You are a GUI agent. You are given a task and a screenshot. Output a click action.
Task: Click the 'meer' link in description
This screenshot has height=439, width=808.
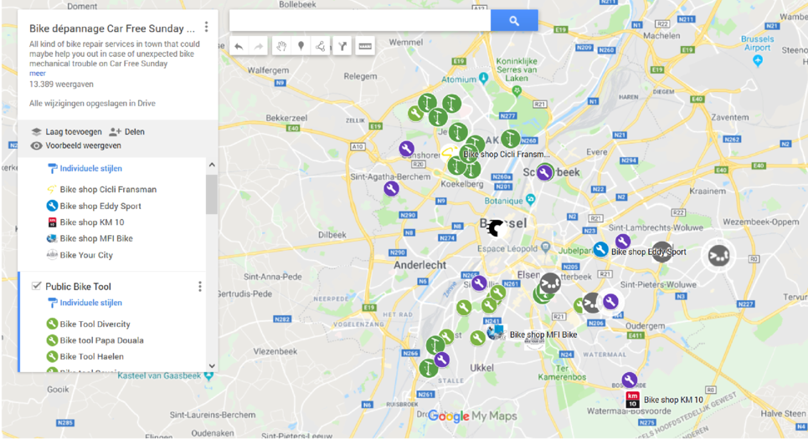[37, 73]
